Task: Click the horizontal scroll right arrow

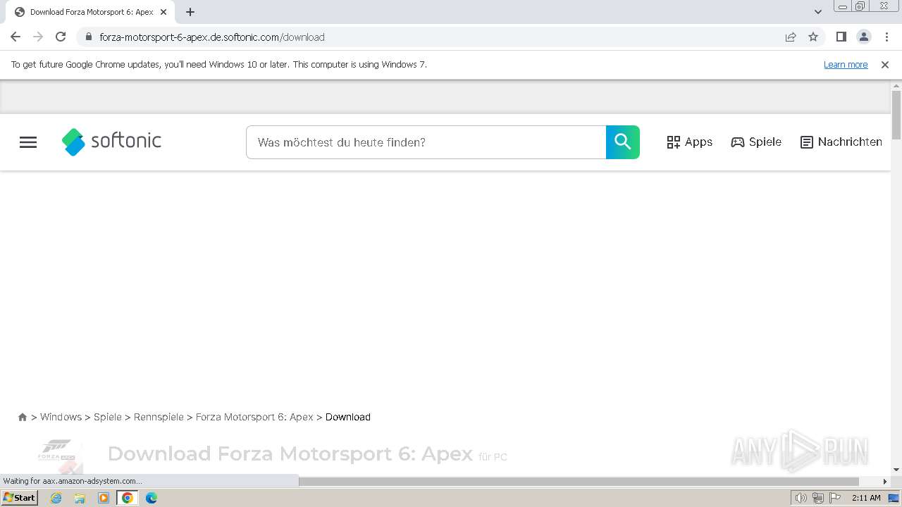Action: (x=885, y=482)
